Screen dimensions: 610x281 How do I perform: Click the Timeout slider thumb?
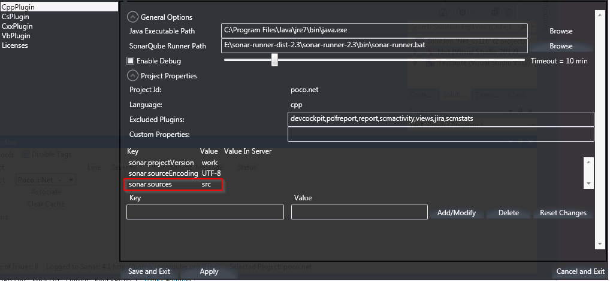(x=274, y=60)
